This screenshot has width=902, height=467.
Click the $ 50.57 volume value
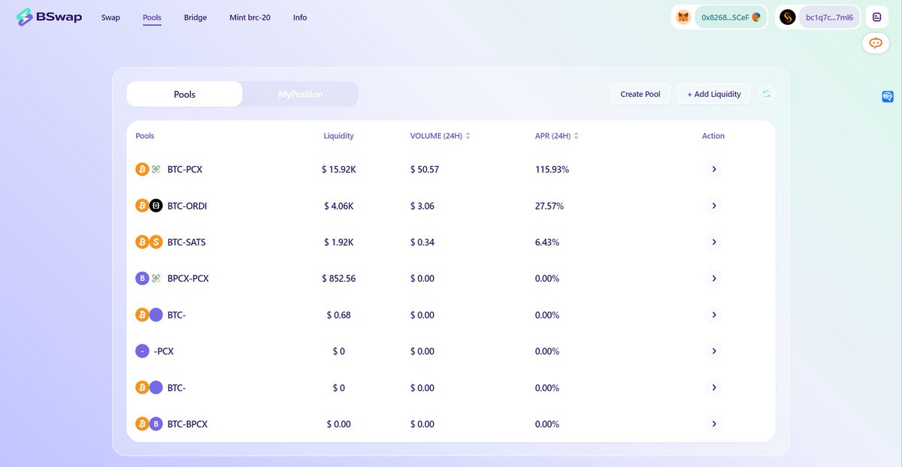(425, 170)
